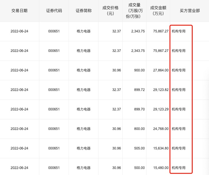
Task: Click 机构专用 in the 15,480.00 row
Action: coord(178,168)
